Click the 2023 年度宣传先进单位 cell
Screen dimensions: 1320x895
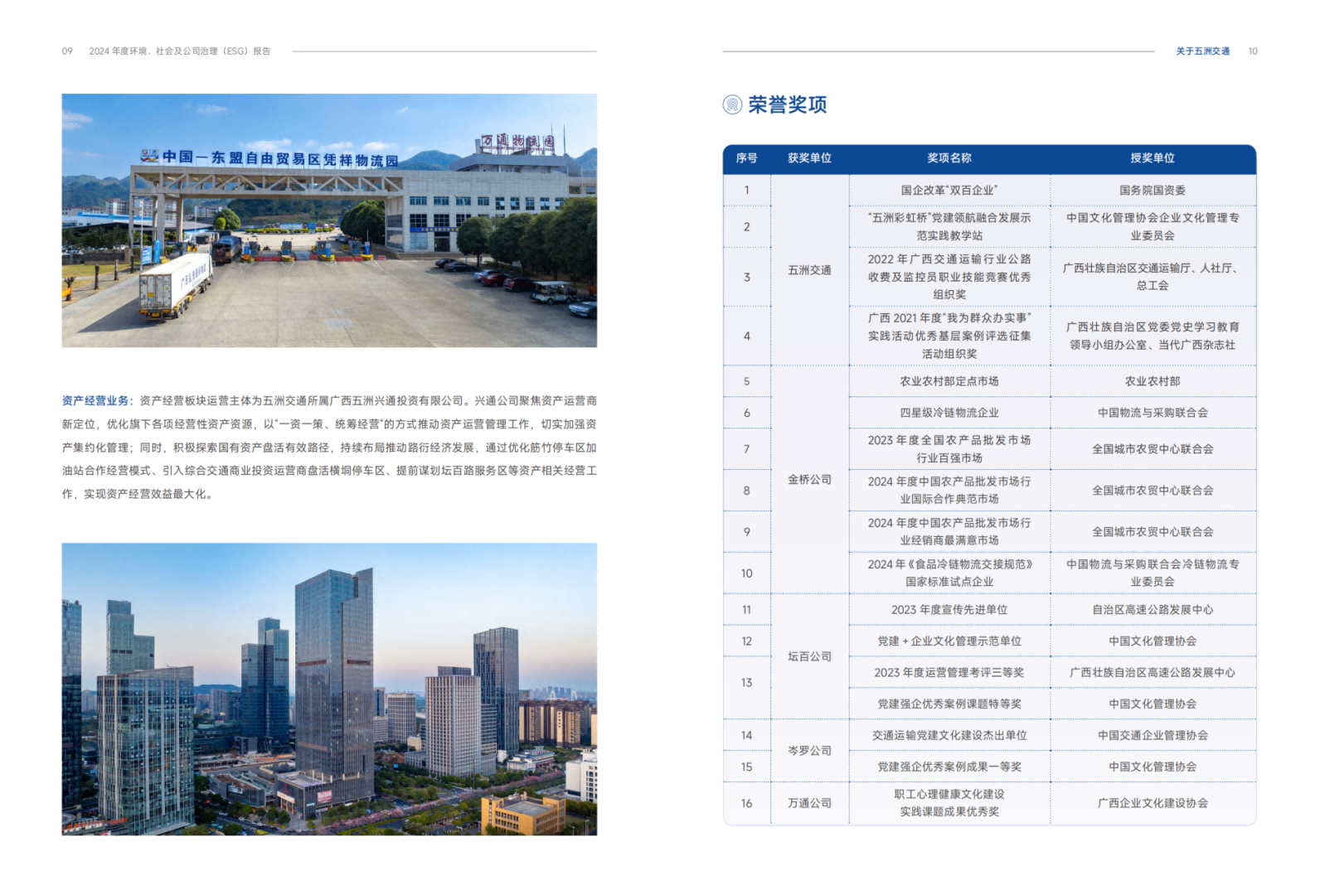pyautogui.click(x=949, y=610)
